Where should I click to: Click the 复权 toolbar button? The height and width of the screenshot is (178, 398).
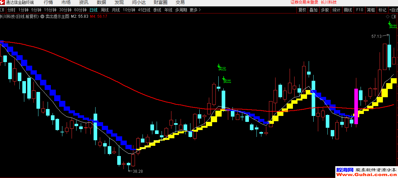[x=302, y=10]
